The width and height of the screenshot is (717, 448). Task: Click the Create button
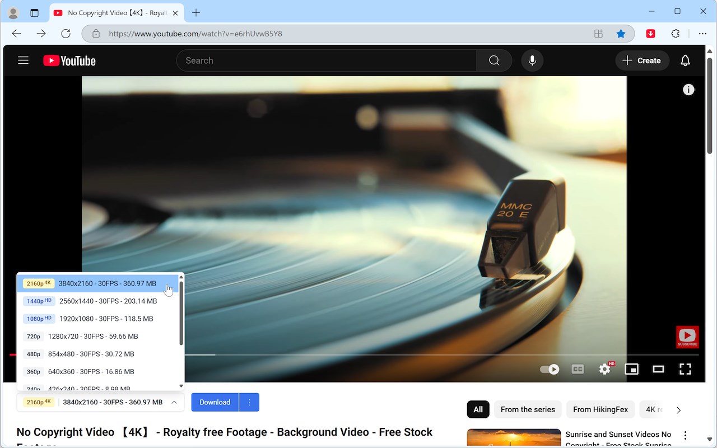click(642, 60)
